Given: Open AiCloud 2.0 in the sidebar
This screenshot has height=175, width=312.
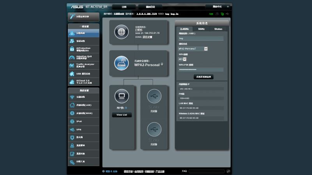Looking at the screenshot, I should pos(83,82).
